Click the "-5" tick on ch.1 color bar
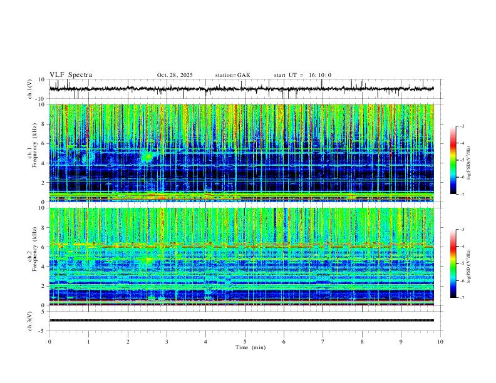Screen dimensions: 496x383 (462, 160)
